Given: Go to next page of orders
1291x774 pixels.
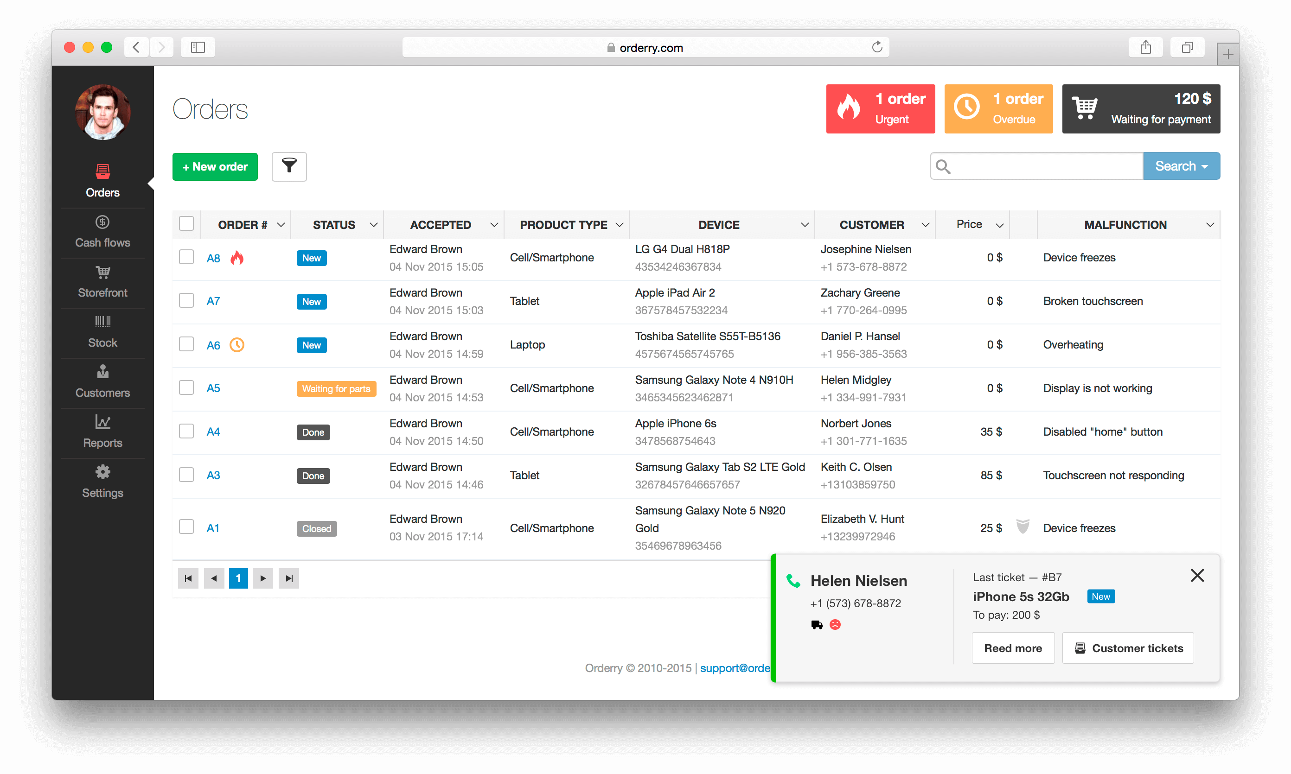Looking at the screenshot, I should (x=263, y=578).
